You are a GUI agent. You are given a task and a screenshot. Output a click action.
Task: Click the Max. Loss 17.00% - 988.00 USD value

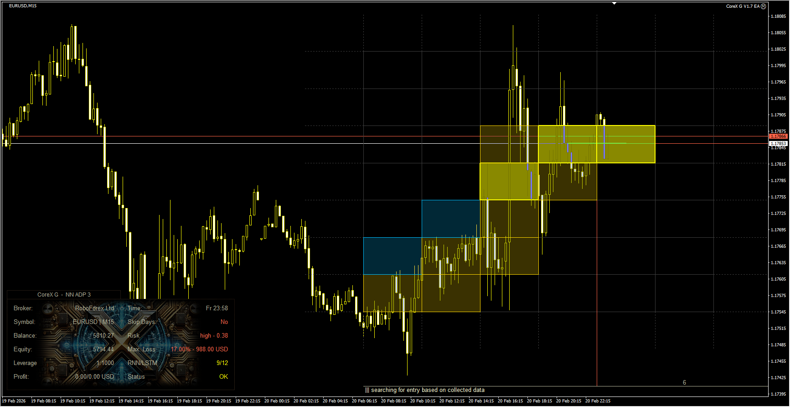point(199,350)
